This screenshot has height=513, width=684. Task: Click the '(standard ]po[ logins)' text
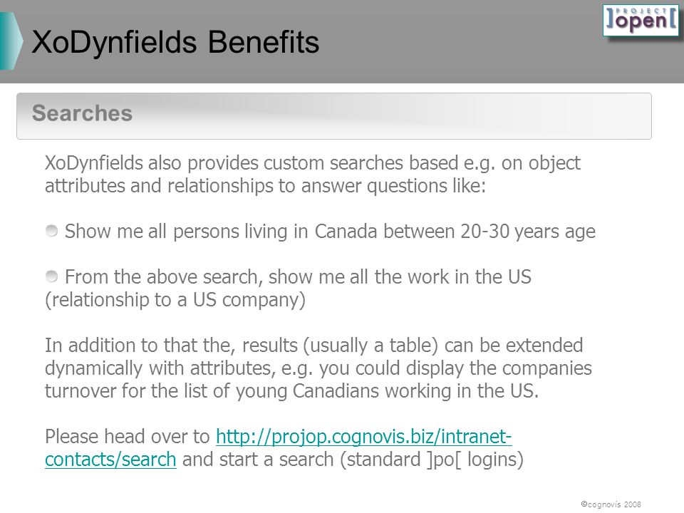point(432,460)
